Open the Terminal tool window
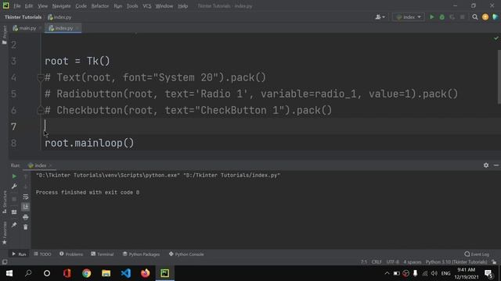Image resolution: width=501 pixels, height=281 pixels. 103,254
